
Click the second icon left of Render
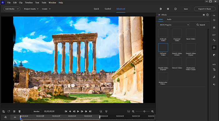[9, 111]
